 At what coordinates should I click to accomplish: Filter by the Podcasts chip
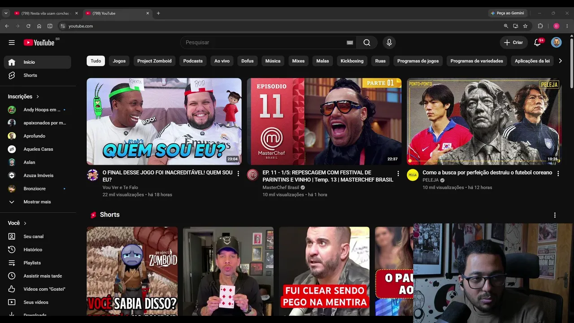(193, 61)
